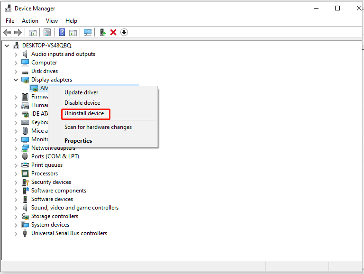Select the Print queues tree item
This screenshot has height=274, width=364.
tap(47, 165)
